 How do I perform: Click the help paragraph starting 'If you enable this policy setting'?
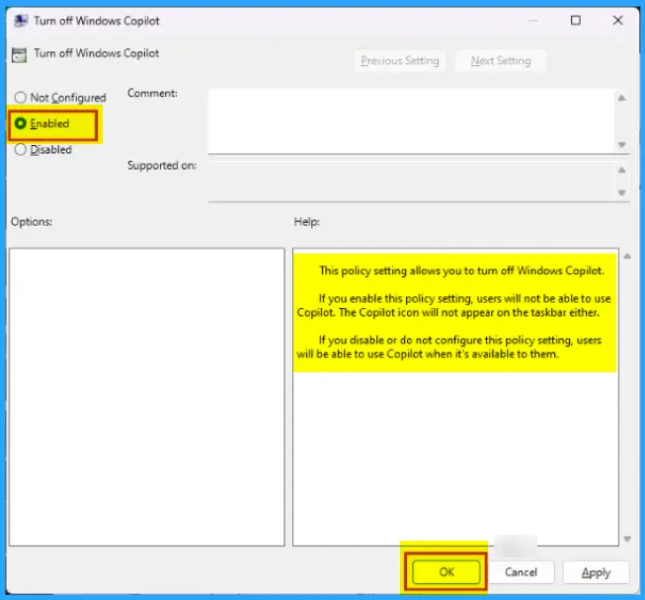click(x=453, y=305)
